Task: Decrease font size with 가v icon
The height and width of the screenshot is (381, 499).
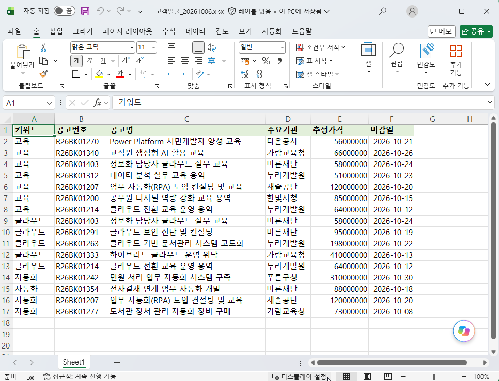Action: click(139, 60)
